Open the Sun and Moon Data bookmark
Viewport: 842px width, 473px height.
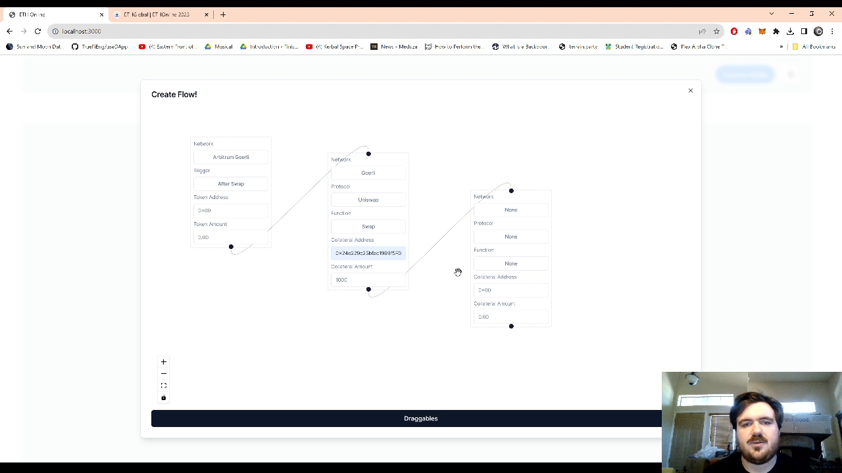34,47
